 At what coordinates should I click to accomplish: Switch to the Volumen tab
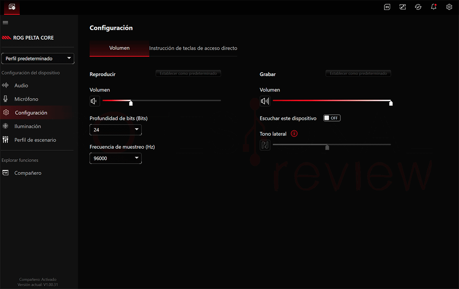pyautogui.click(x=119, y=48)
